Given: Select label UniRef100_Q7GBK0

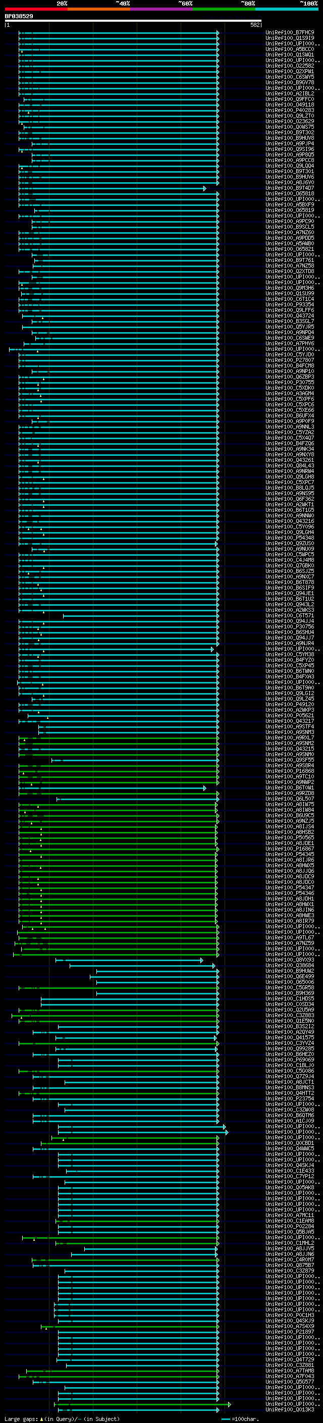Looking at the screenshot, I should (x=290, y=566).
